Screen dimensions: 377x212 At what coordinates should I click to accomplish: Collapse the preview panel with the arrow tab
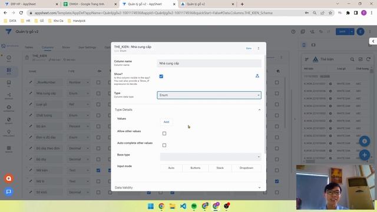(373, 41)
